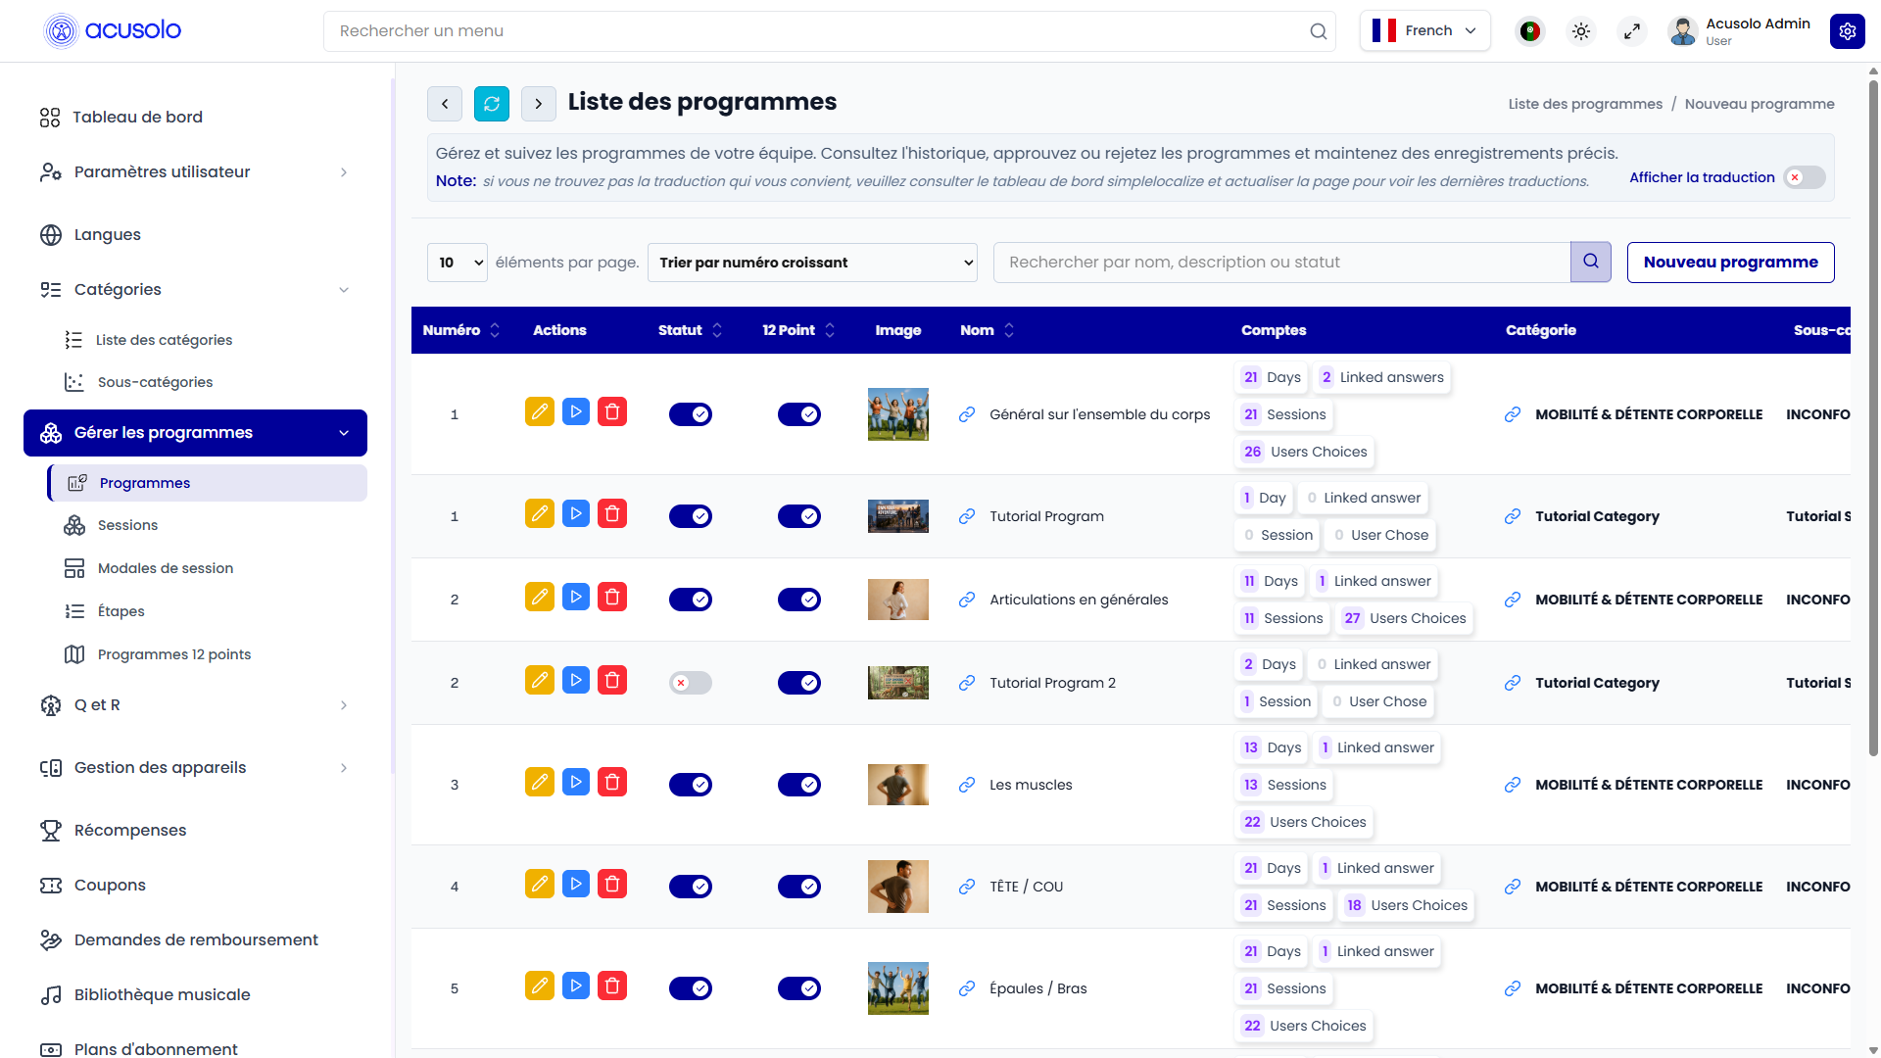Screen dimensions: 1881x1058
Task: Go back with the left arrow button
Action: [445, 104]
